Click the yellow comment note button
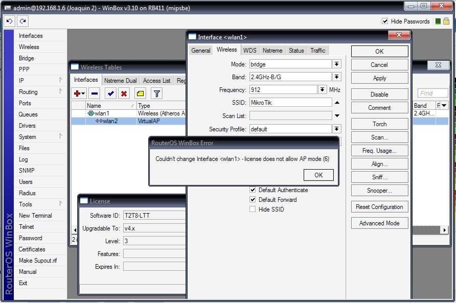The height and width of the screenshot is (303, 456). point(140,94)
